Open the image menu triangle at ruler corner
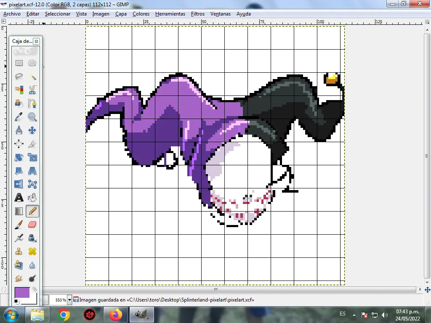The height and width of the screenshot is (323, 431). [3, 21]
